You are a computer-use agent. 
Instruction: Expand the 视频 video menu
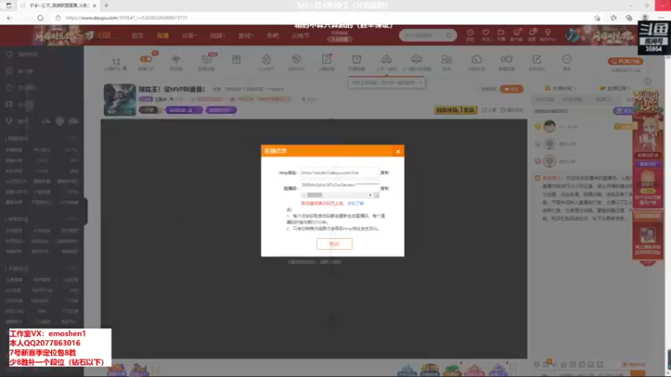tap(217, 35)
